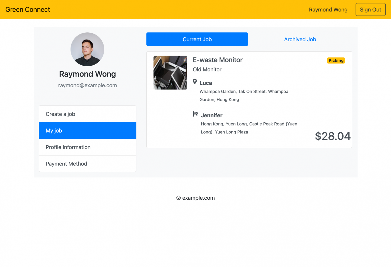
Task: Switch to the Archived Job tab
Action: pyautogui.click(x=300, y=39)
